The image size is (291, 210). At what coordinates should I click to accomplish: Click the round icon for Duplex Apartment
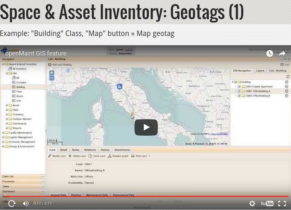pos(287,87)
